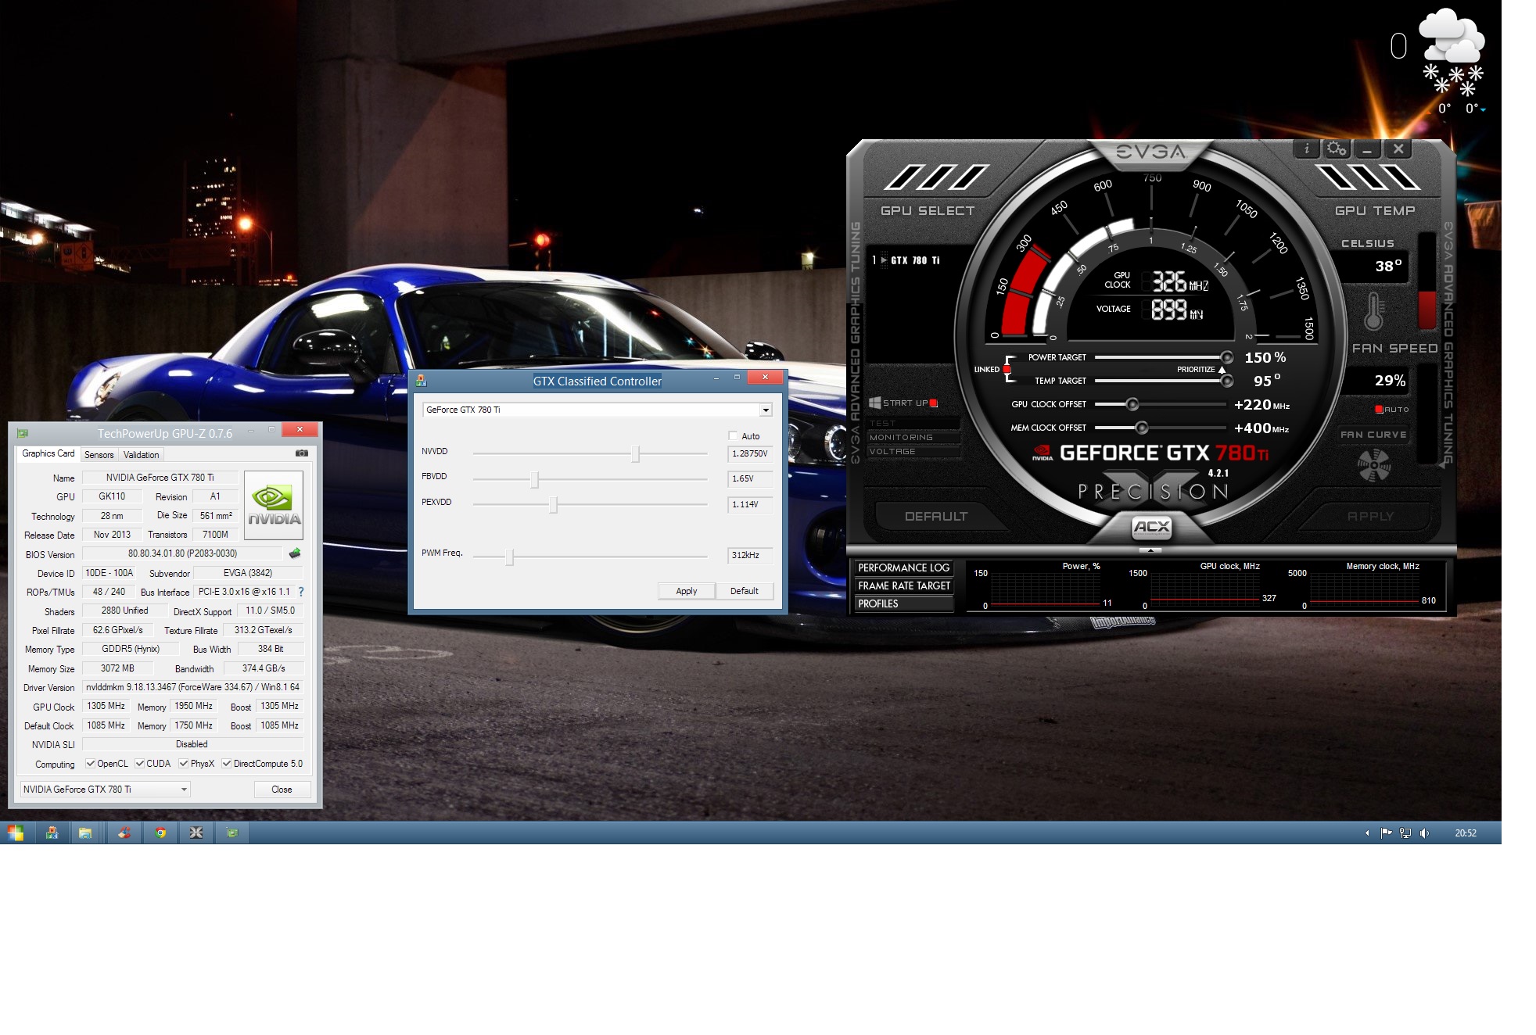Click the GTX Classified Controller title icon
Screen dimensions: 1536x1035
[x=422, y=381]
